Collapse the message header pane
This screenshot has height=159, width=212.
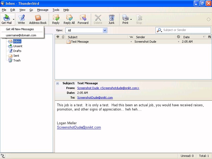pos(58,83)
